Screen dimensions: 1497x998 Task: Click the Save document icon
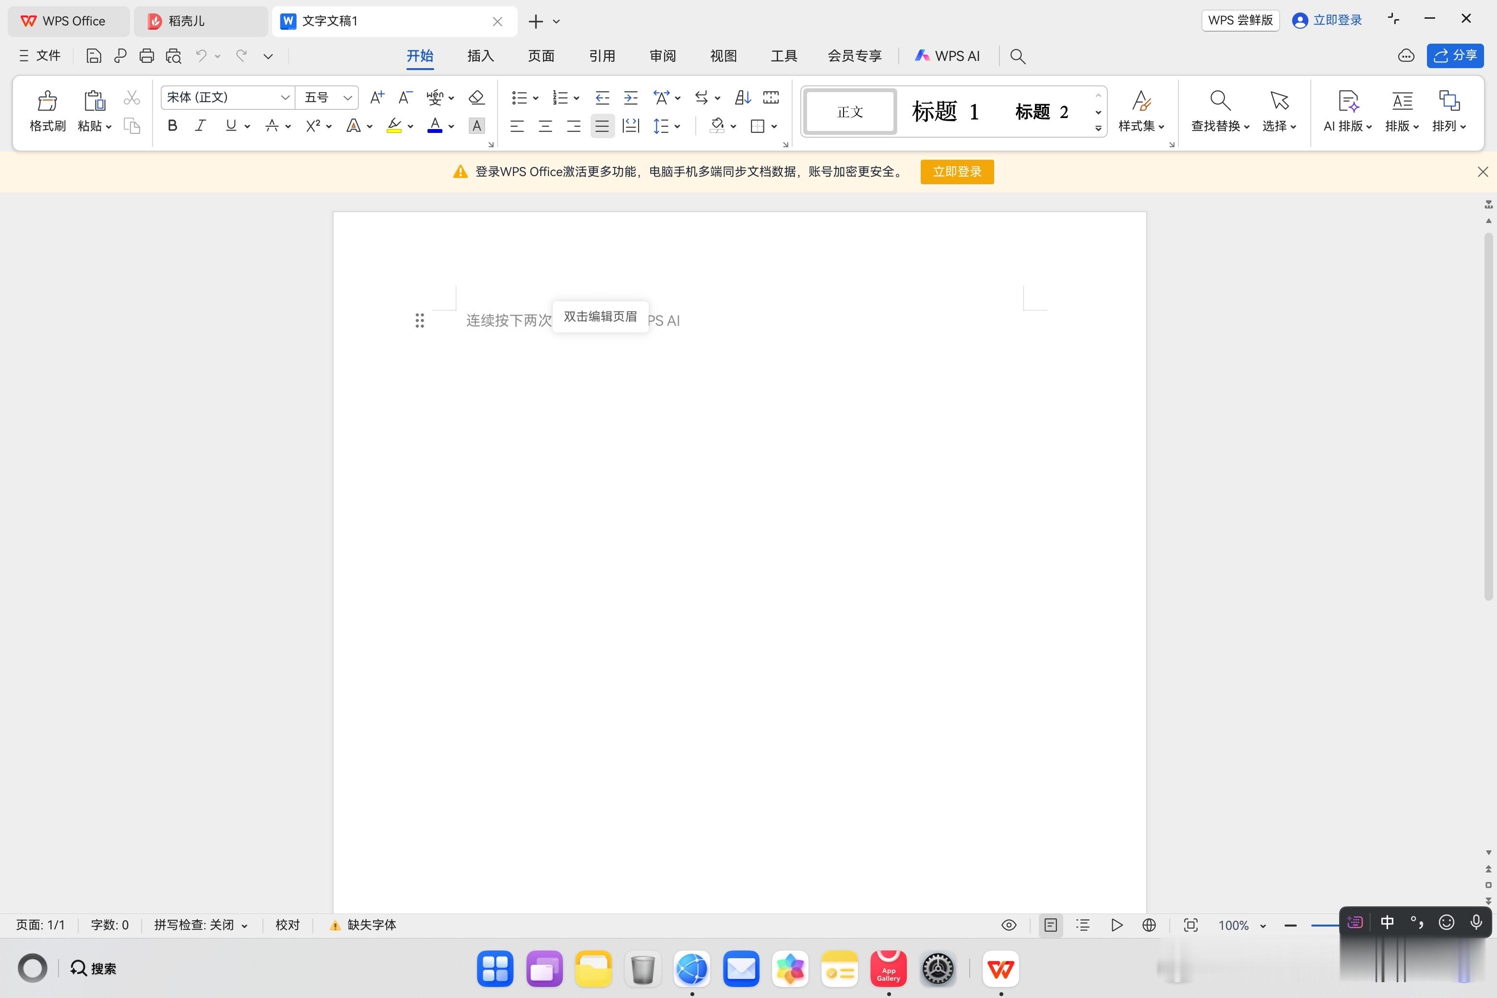tap(94, 56)
